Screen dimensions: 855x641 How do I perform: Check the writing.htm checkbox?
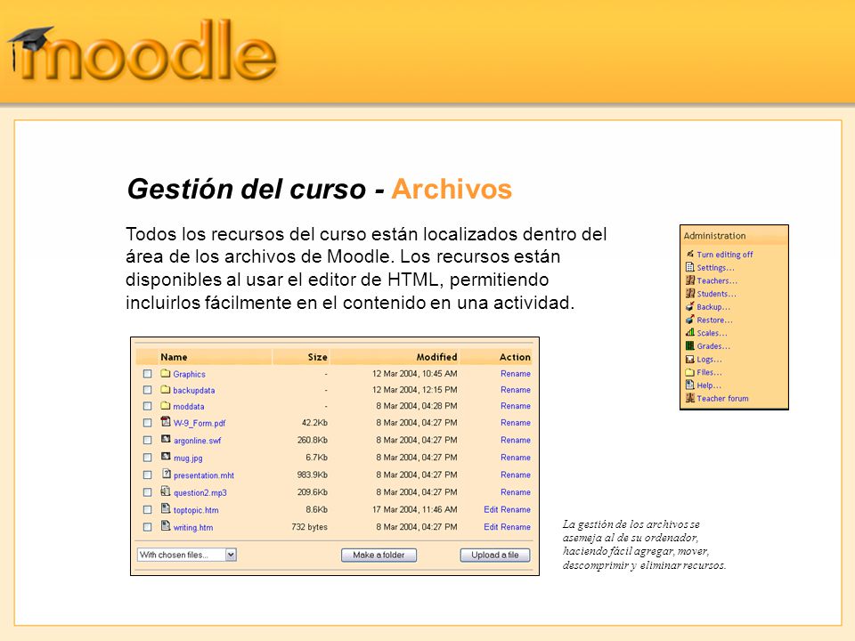[147, 527]
